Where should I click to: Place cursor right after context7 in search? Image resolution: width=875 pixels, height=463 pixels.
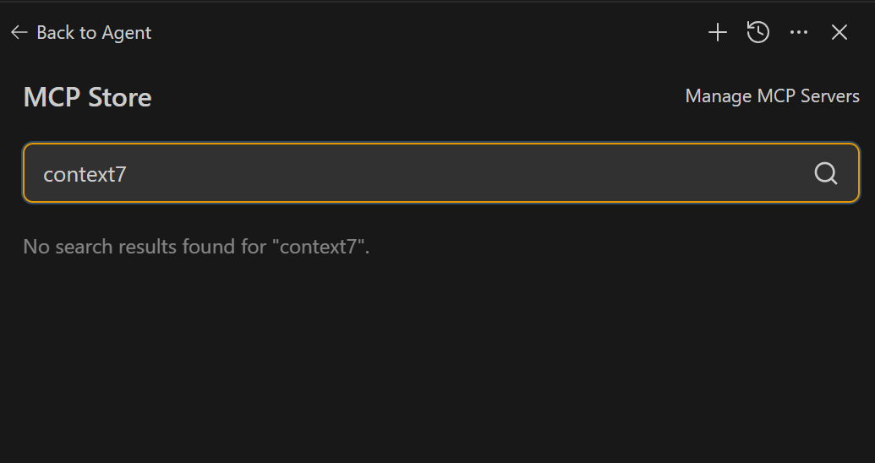coord(128,174)
